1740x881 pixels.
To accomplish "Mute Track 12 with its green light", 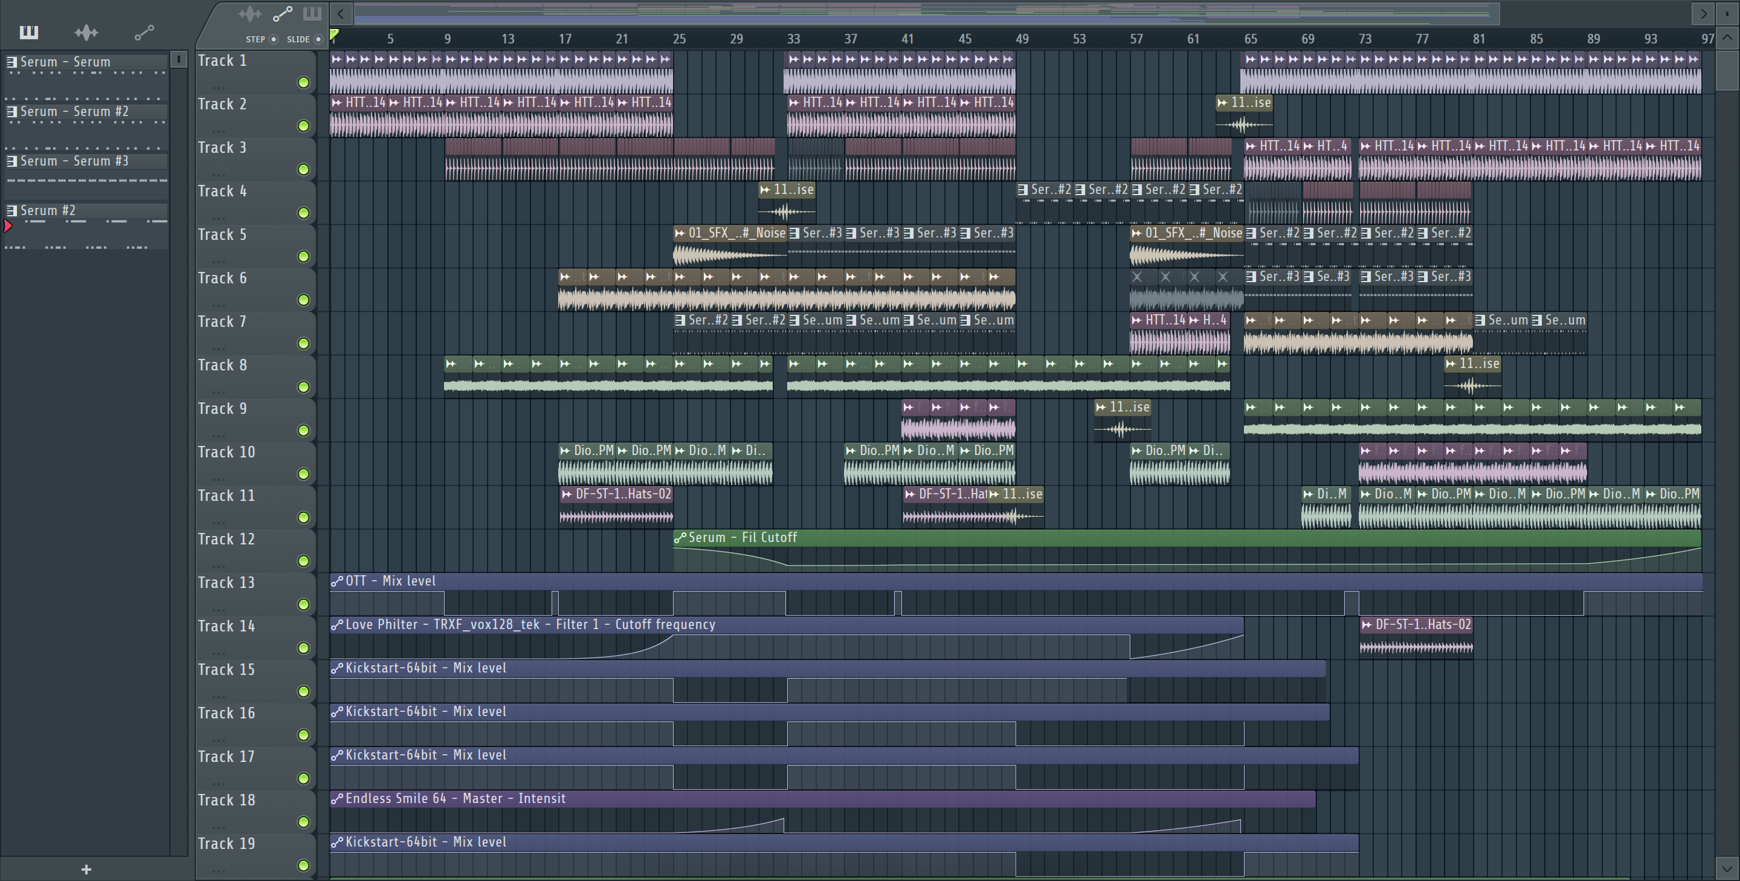I will click(303, 561).
